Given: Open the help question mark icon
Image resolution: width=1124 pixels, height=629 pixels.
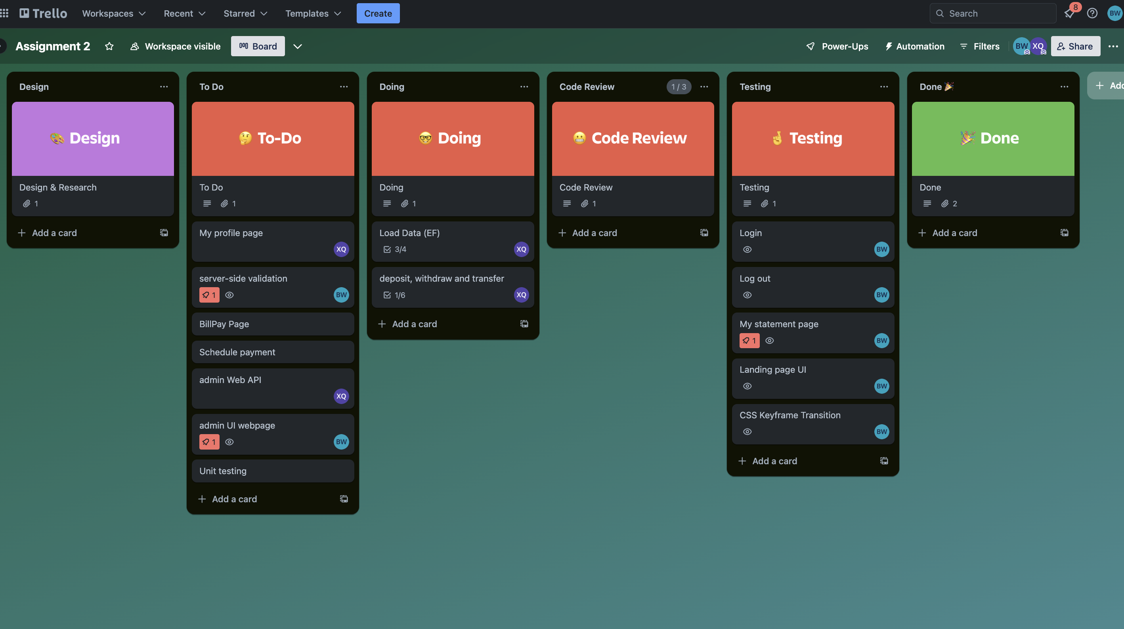Looking at the screenshot, I should [x=1092, y=13].
